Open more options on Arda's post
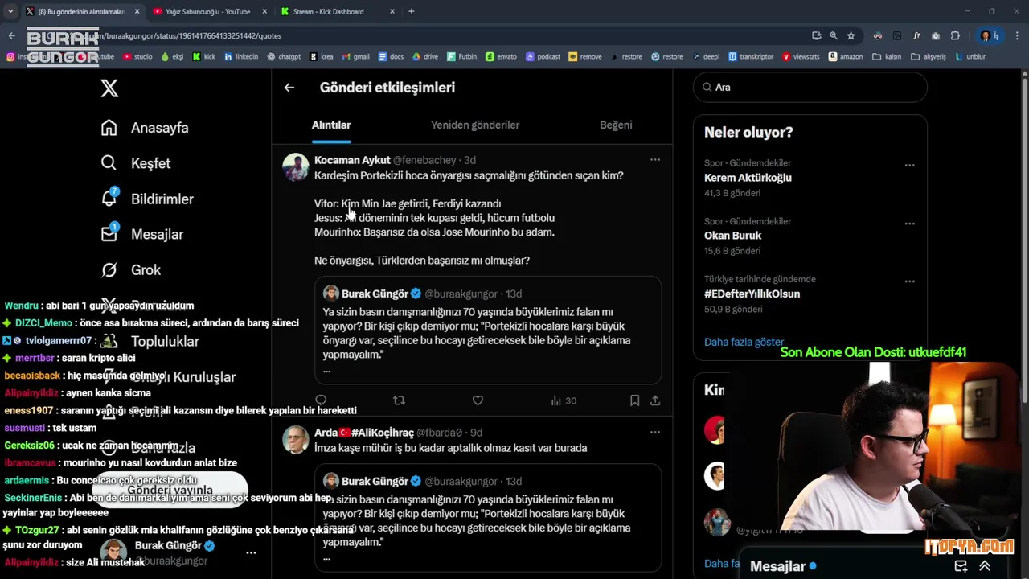 pyautogui.click(x=655, y=432)
